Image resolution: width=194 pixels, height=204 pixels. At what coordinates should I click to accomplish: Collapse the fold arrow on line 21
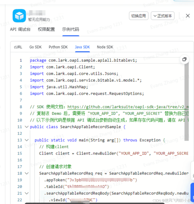click(x=27, y=193)
